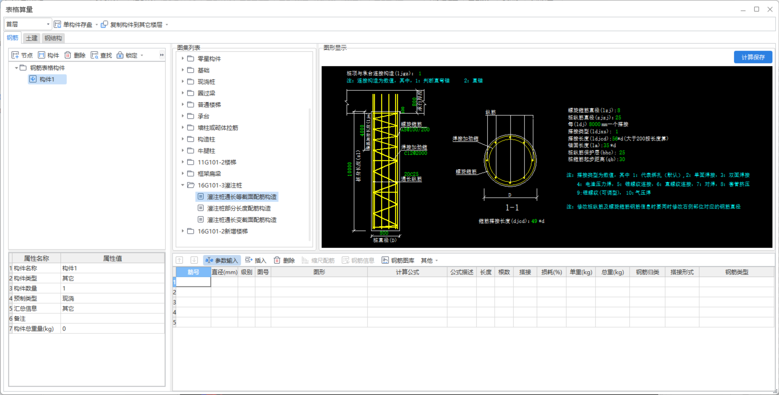Click the delete icon in rebar table toolbar

point(277,260)
